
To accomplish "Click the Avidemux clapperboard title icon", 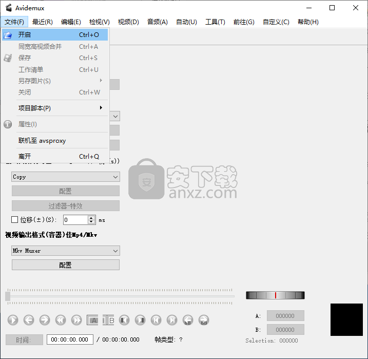I will pos(9,8).
